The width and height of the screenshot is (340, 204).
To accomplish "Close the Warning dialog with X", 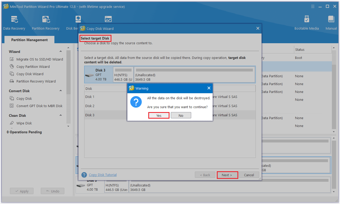I will (x=209, y=88).
